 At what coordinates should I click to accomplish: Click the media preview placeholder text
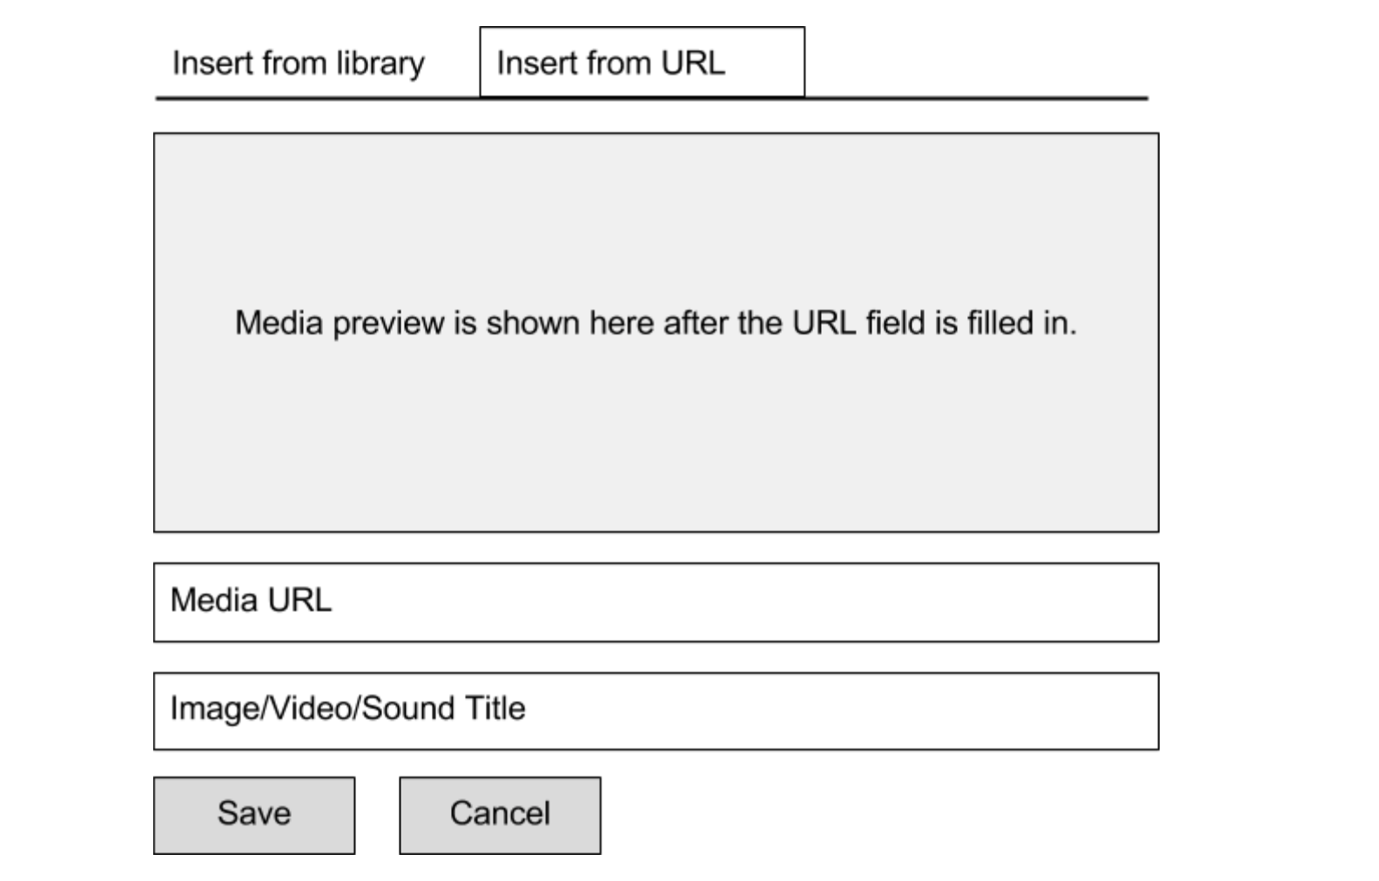point(656,323)
